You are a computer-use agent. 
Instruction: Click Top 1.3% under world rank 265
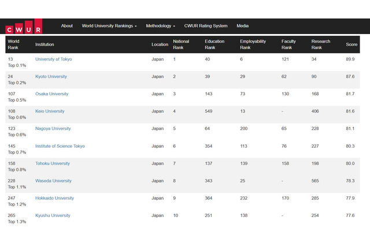pyautogui.click(x=17, y=222)
